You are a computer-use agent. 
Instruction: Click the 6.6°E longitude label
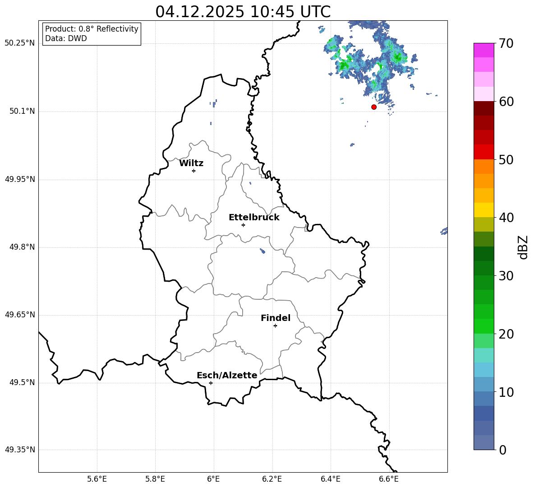pos(389,479)
